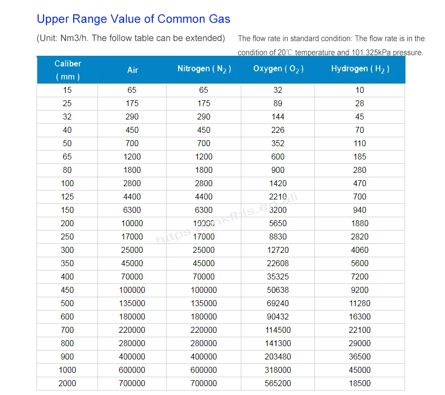Select the Oxygen (O2) column header
This screenshot has height=395, width=445.
[278, 69]
